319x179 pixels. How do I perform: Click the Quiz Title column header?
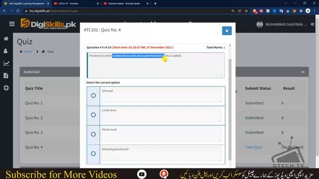(34, 89)
